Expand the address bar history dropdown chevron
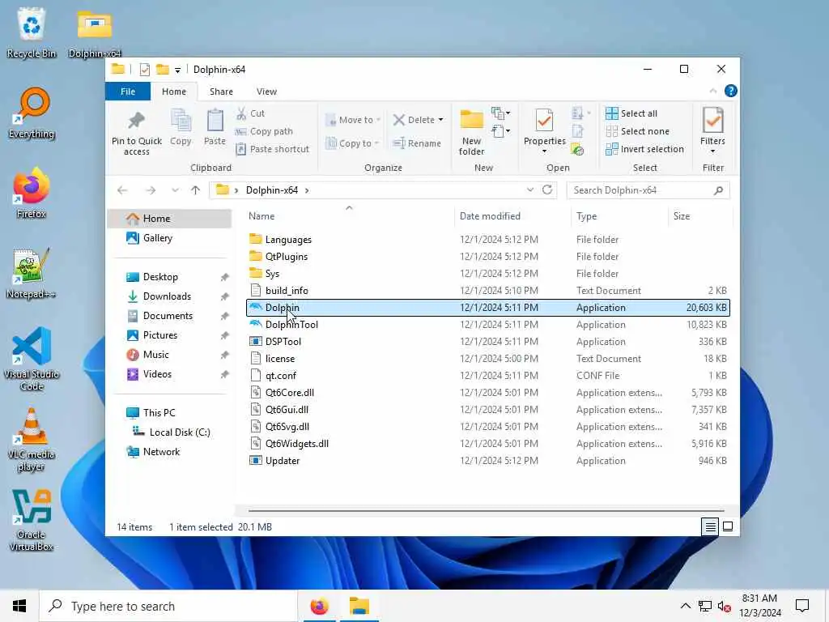The image size is (829, 622). 529,190
